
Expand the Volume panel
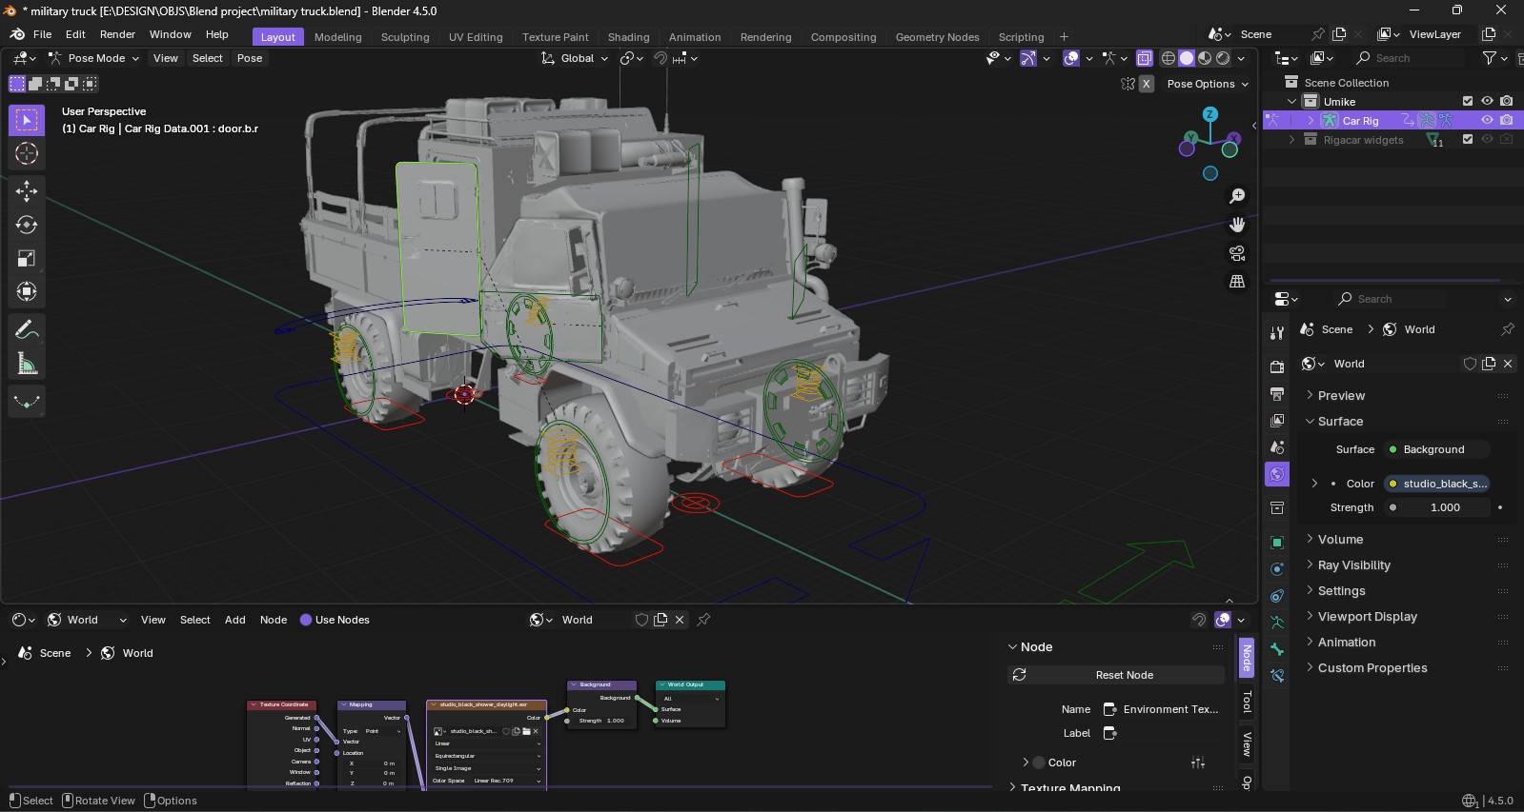coord(1340,539)
